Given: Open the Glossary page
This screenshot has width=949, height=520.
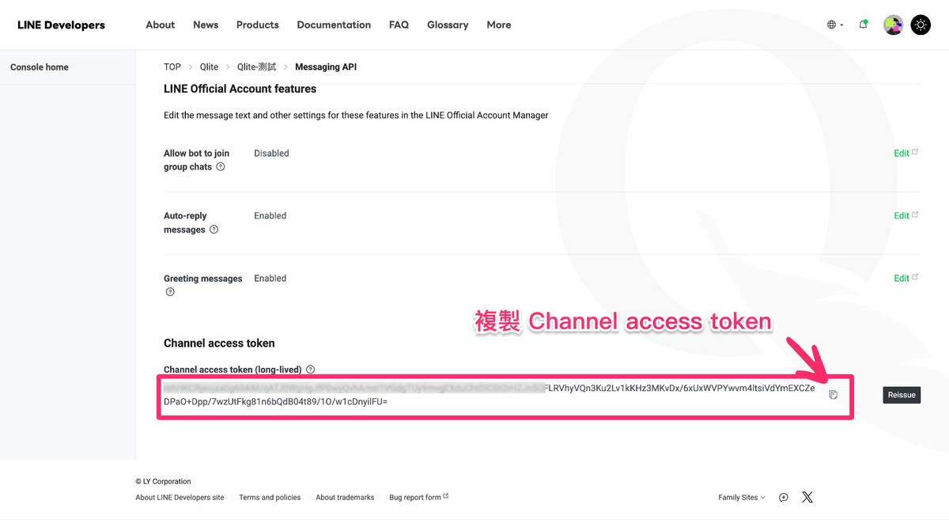Looking at the screenshot, I should [x=448, y=25].
